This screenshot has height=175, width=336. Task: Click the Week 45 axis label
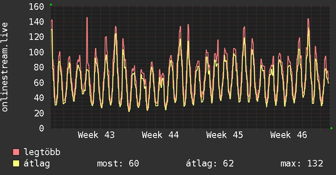click(225, 135)
